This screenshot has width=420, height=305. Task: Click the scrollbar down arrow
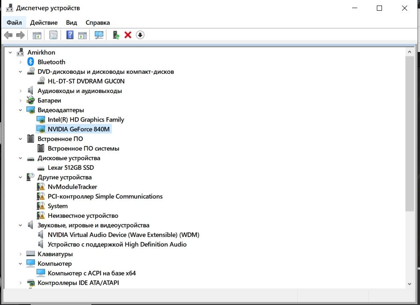point(409,284)
